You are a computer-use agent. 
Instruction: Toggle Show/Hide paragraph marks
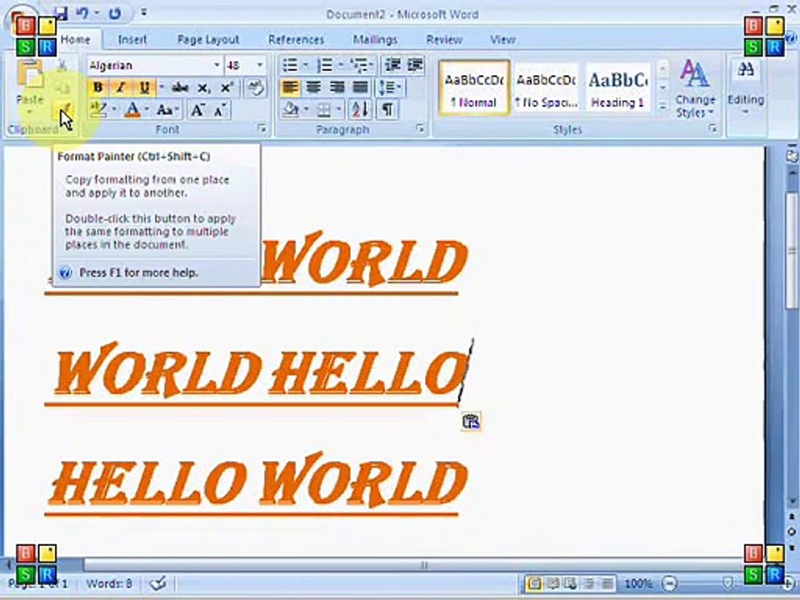tap(387, 110)
